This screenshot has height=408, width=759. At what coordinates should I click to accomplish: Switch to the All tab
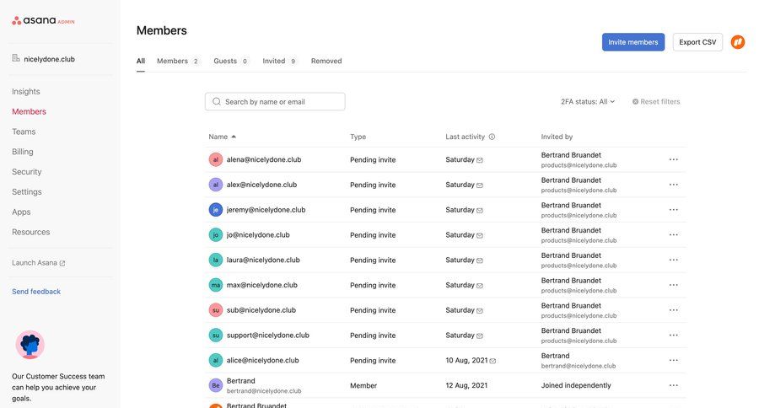[x=140, y=61]
